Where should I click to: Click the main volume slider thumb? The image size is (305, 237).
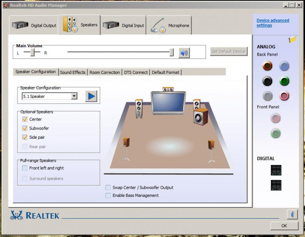[x=172, y=52]
